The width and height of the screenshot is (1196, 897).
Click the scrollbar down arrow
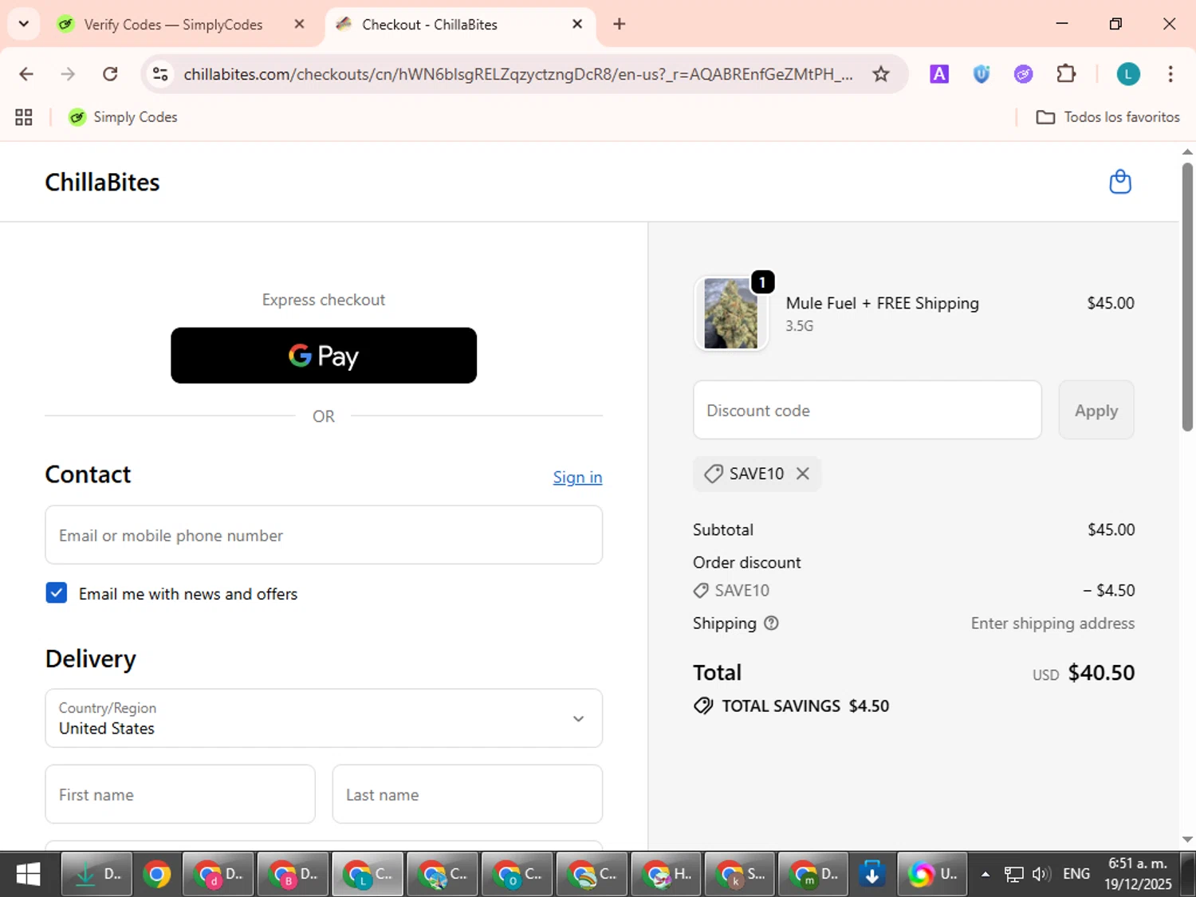pyautogui.click(x=1187, y=839)
